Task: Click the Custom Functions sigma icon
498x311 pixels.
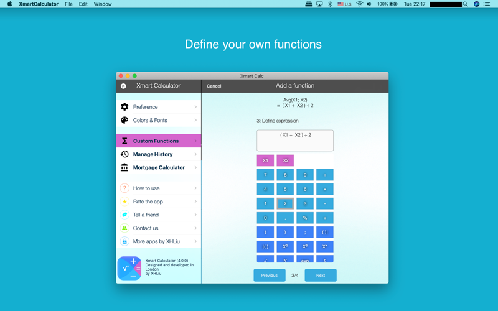Action: coord(125,141)
